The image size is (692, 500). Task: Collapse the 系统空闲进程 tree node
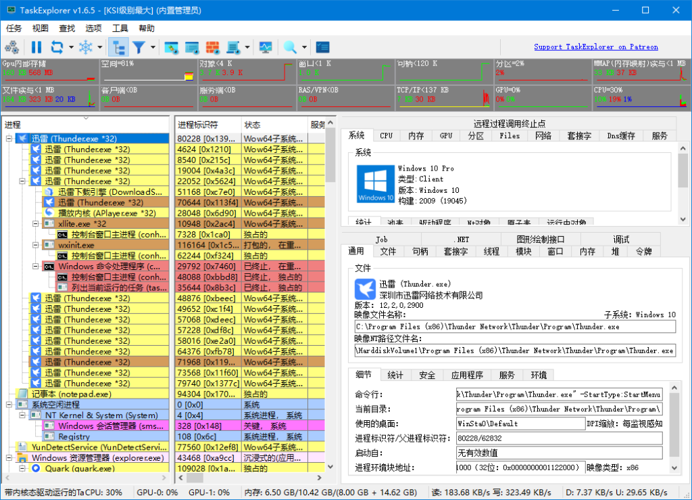tap(9, 405)
